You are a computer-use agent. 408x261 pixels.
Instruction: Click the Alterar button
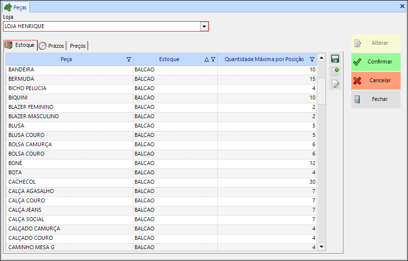click(376, 43)
